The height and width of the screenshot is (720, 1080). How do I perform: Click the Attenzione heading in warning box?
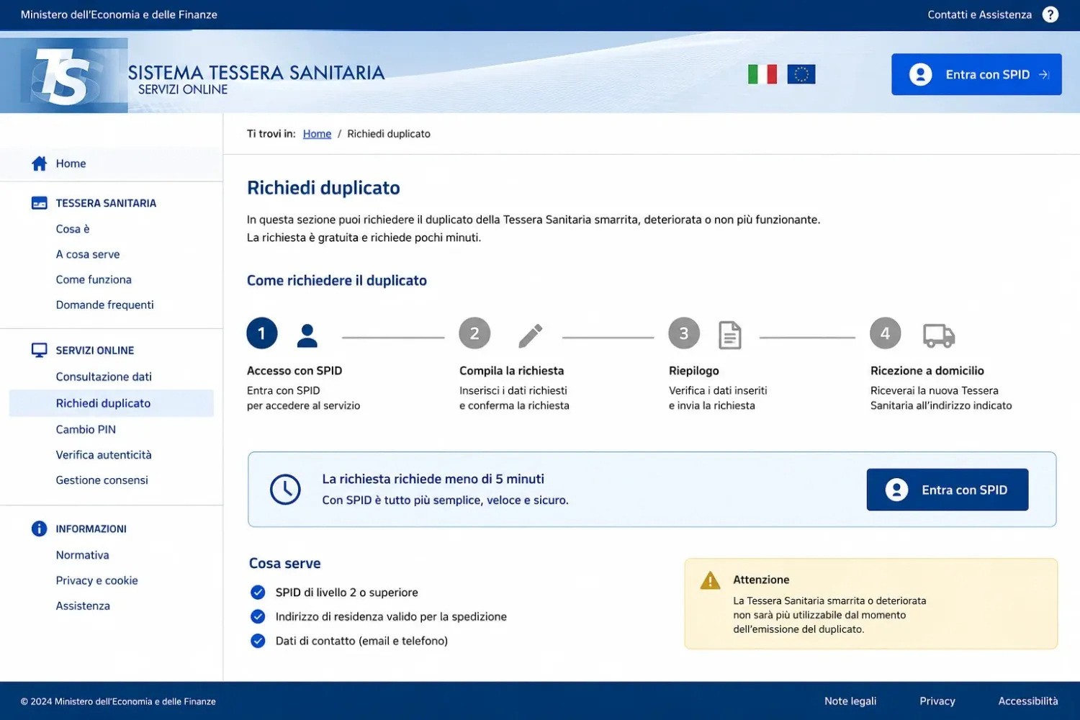[761, 580]
